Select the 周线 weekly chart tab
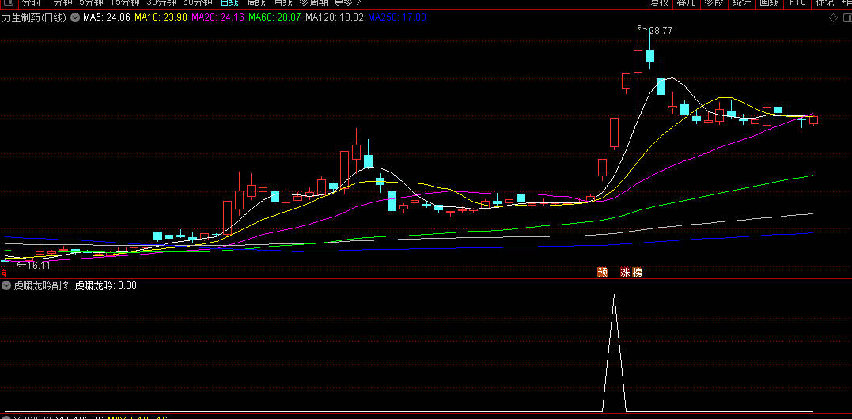 [x=256, y=3]
